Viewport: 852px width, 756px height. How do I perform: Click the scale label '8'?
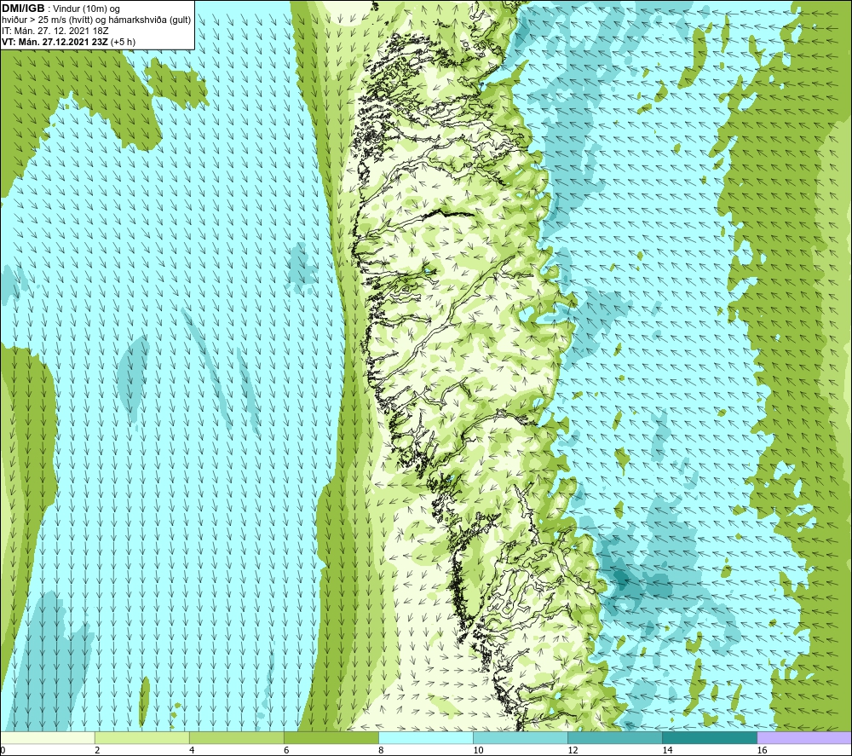point(382,751)
